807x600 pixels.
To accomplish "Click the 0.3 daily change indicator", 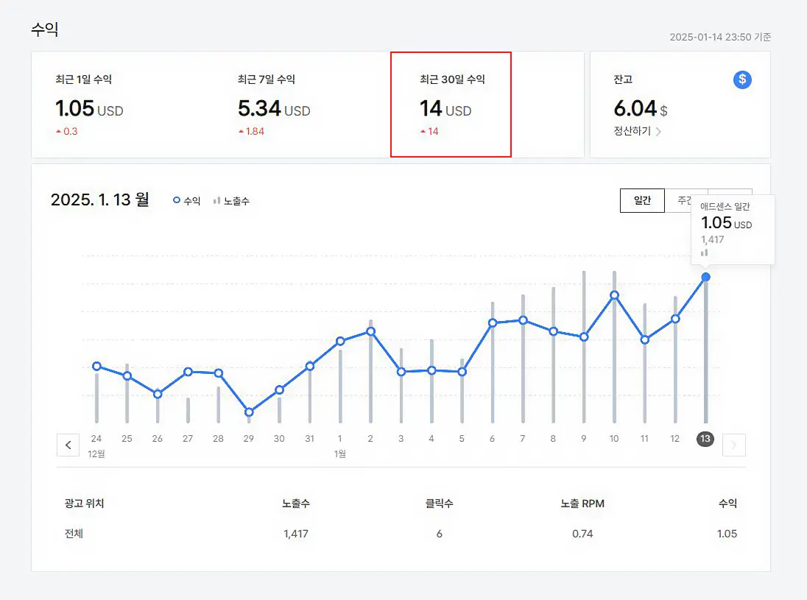I will [x=66, y=132].
